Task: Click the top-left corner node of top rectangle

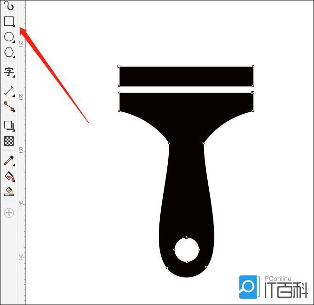Action: 119,66
